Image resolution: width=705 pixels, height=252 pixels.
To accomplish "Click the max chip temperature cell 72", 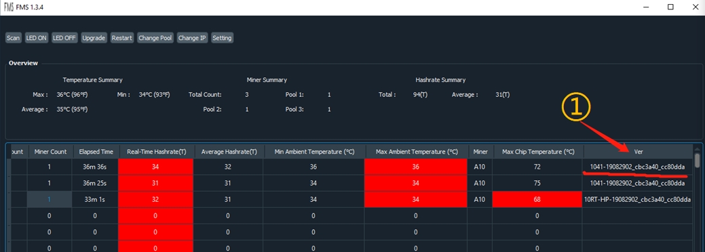I will [538, 167].
